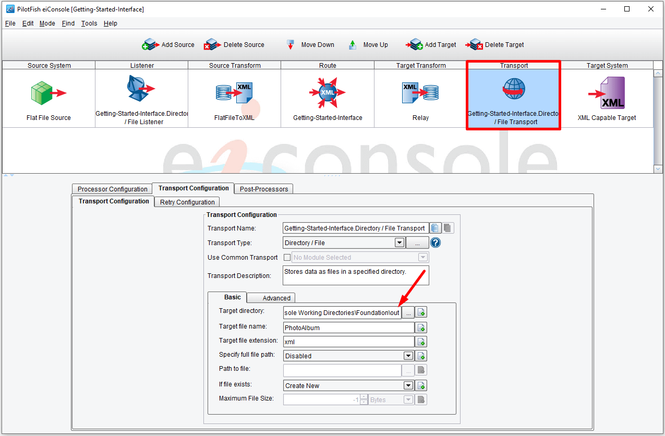Open the File menu
The width and height of the screenshot is (665, 436).
pyautogui.click(x=10, y=23)
